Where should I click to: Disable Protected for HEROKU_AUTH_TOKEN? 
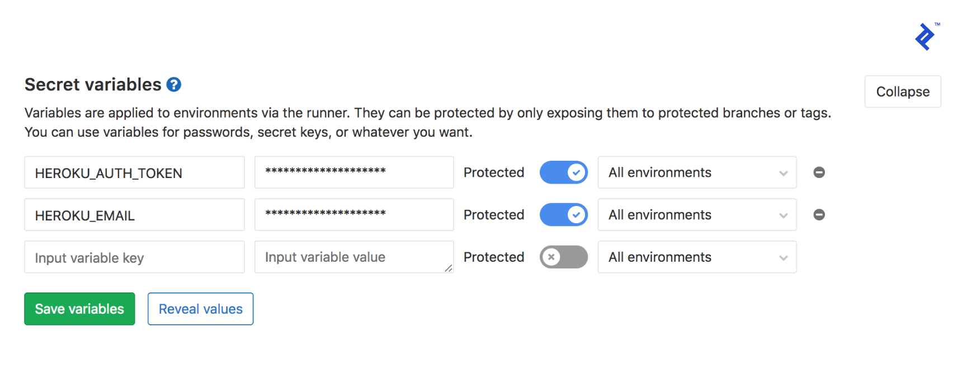coord(563,172)
